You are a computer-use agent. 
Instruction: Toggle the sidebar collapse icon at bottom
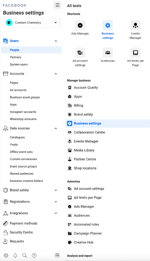click(x=57, y=255)
